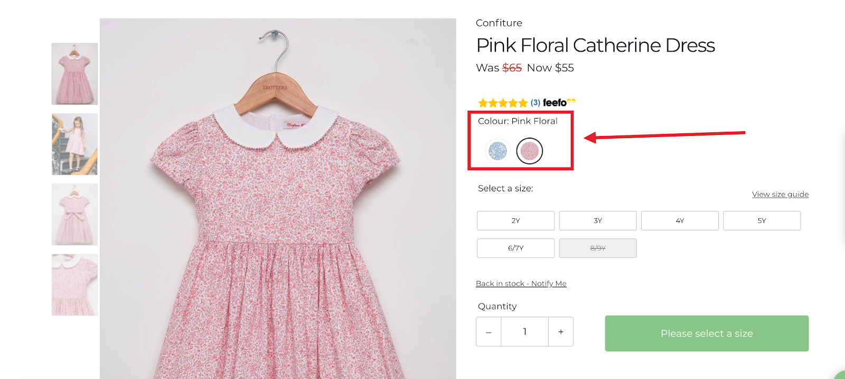Open the three reviews count link
Image resolution: width=845 pixels, height=379 pixels.
tap(536, 103)
